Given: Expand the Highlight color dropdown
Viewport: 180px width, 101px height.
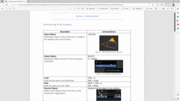Looking at the screenshot, I should [143, 9].
